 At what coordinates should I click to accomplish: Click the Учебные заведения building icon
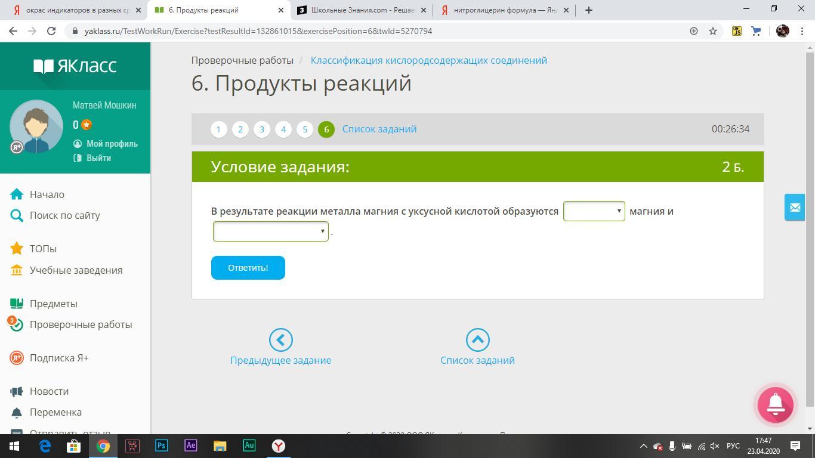point(17,270)
